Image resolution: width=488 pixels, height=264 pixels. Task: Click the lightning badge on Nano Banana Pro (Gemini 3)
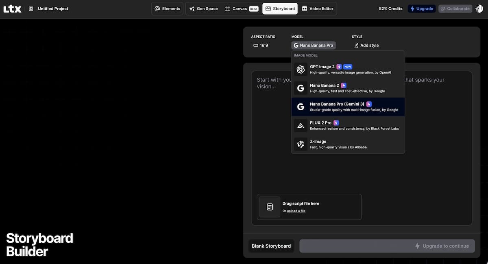[369, 104]
